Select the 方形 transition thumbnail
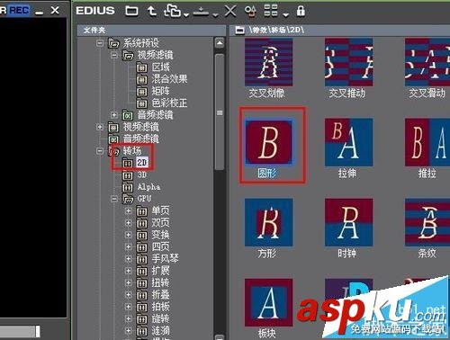Screen dimensions: 450x340 click(x=268, y=222)
